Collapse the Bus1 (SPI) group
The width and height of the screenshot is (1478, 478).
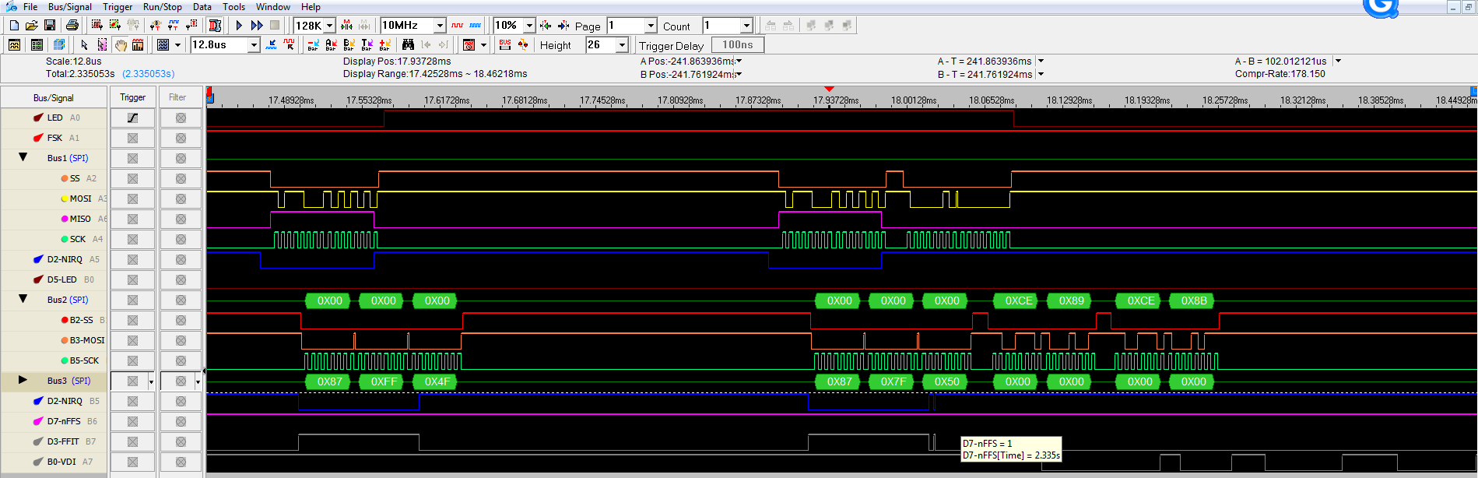(23, 157)
